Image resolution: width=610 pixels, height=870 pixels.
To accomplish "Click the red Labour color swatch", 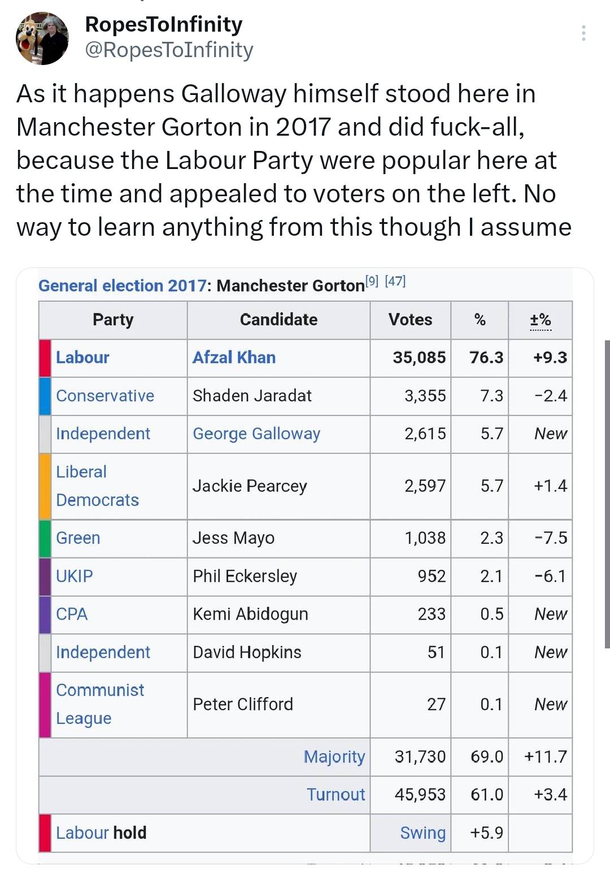I will [x=45, y=357].
